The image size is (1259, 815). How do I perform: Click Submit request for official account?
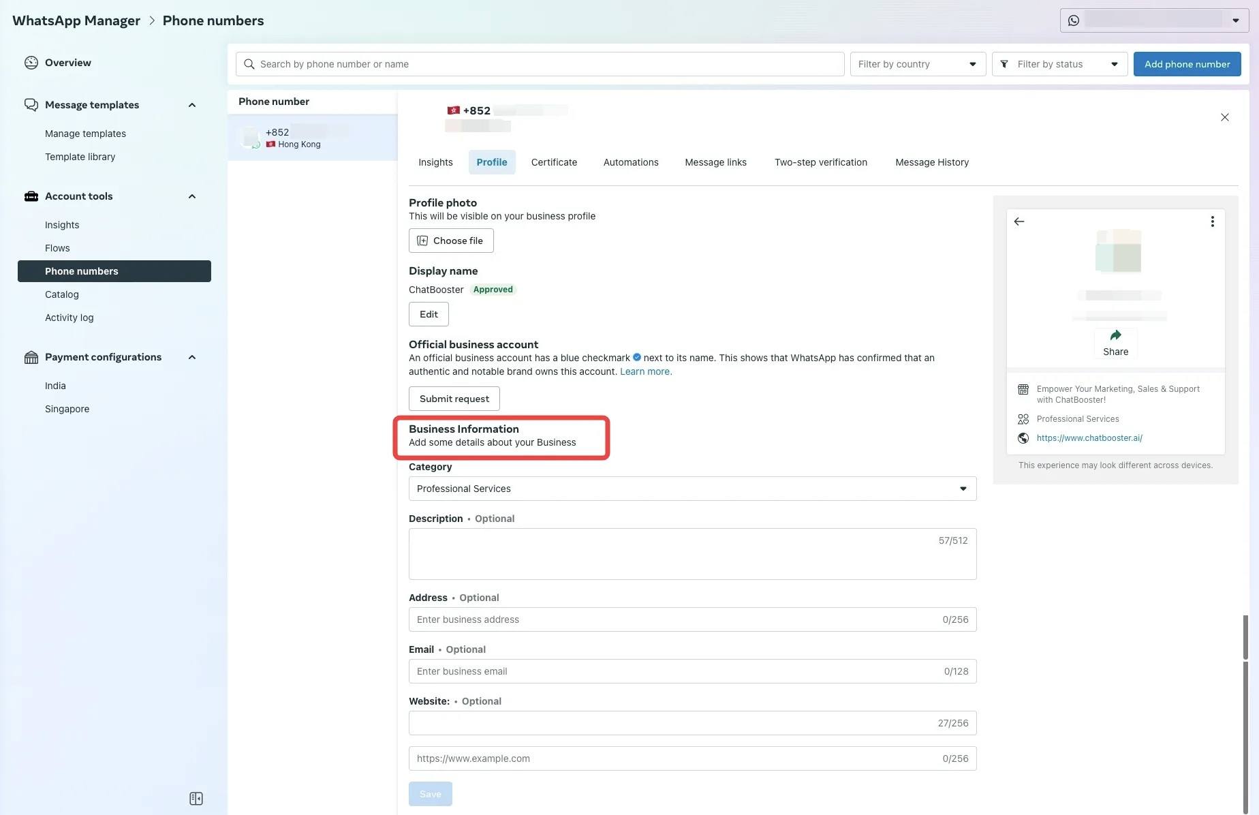click(x=454, y=399)
